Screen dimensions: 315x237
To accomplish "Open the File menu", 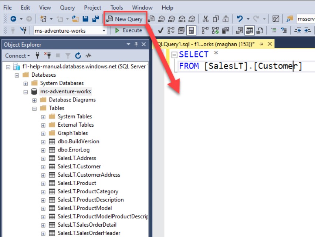I will click(x=7, y=7).
